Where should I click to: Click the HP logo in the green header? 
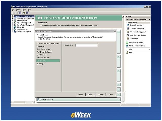click(40, 18)
